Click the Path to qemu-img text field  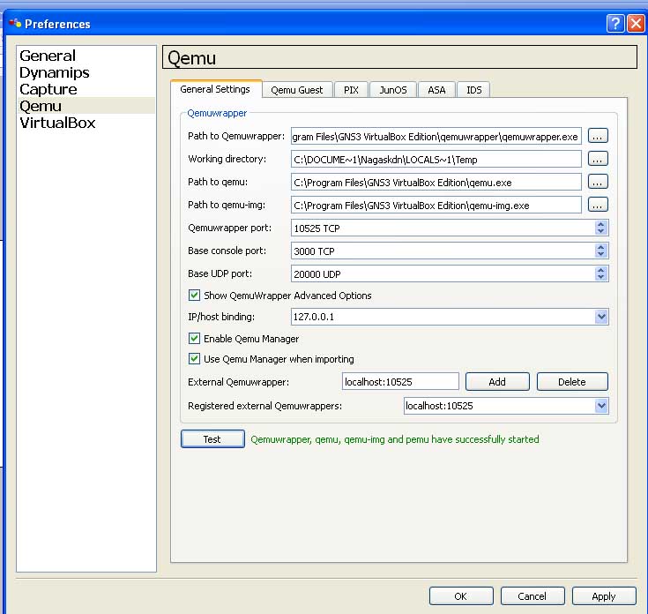coord(436,205)
